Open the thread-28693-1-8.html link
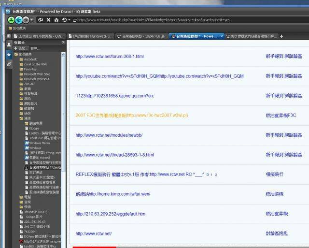This screenshot has width=309, height=248. (x=115, y=155)
